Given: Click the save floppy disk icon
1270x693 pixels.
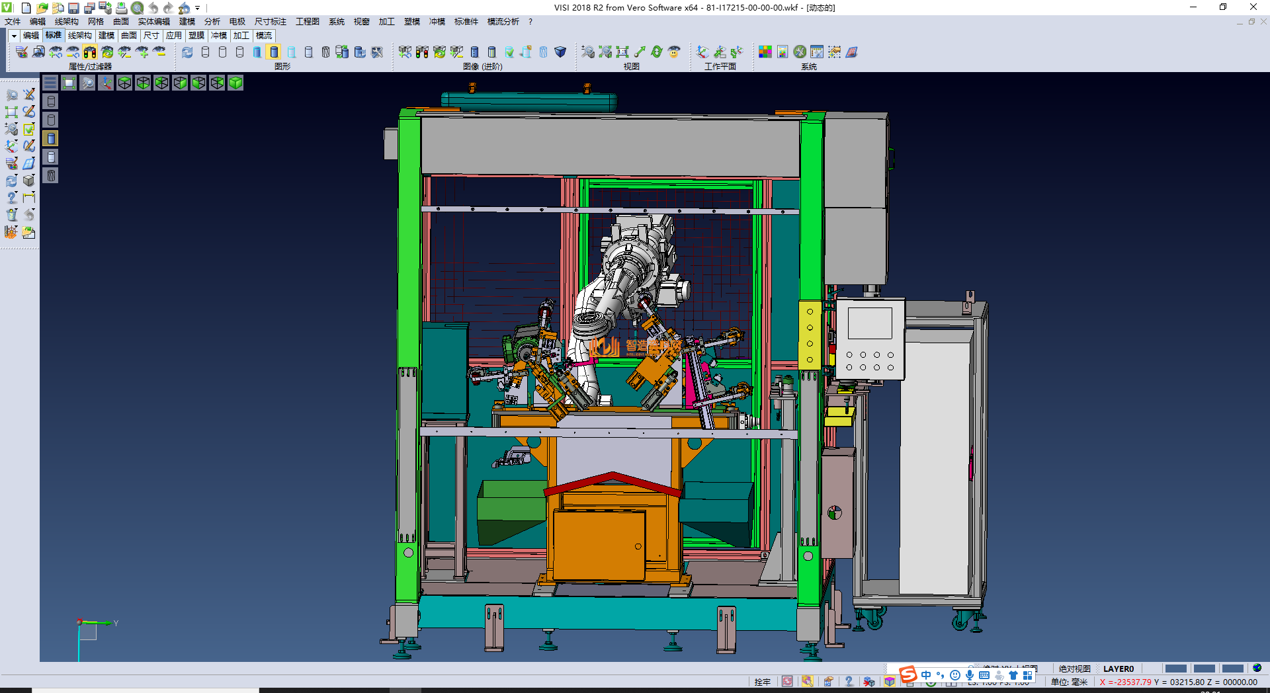Looking at the screenshot, I should click(x=73, y=8).
